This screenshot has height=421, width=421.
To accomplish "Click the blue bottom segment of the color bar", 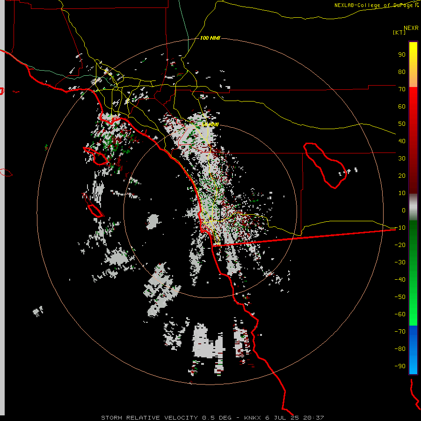I will click(x=413, y=350).
